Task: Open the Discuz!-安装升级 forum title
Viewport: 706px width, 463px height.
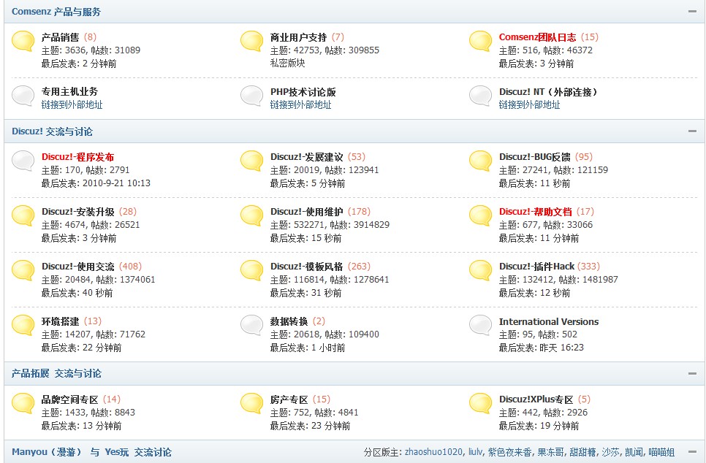Action: (x=78, y=212)
